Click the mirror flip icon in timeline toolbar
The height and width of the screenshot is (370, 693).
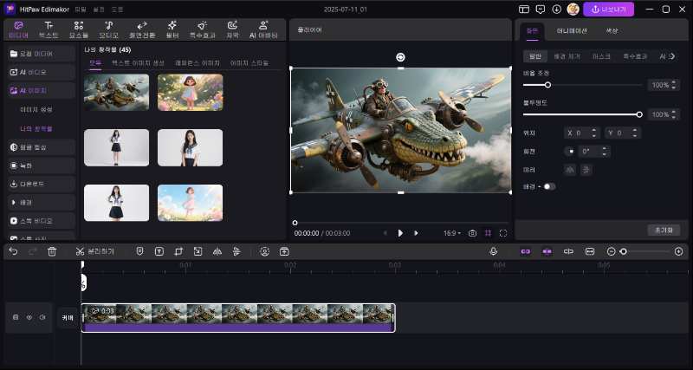217,251
